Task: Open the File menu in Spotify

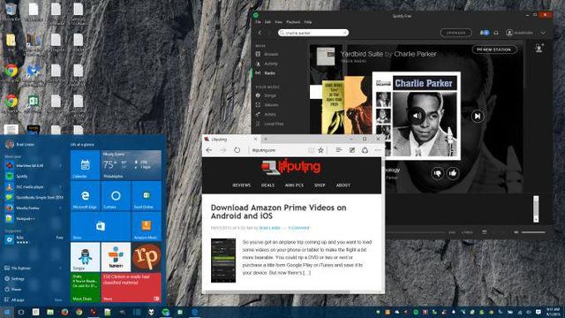Action: point(258,22)
